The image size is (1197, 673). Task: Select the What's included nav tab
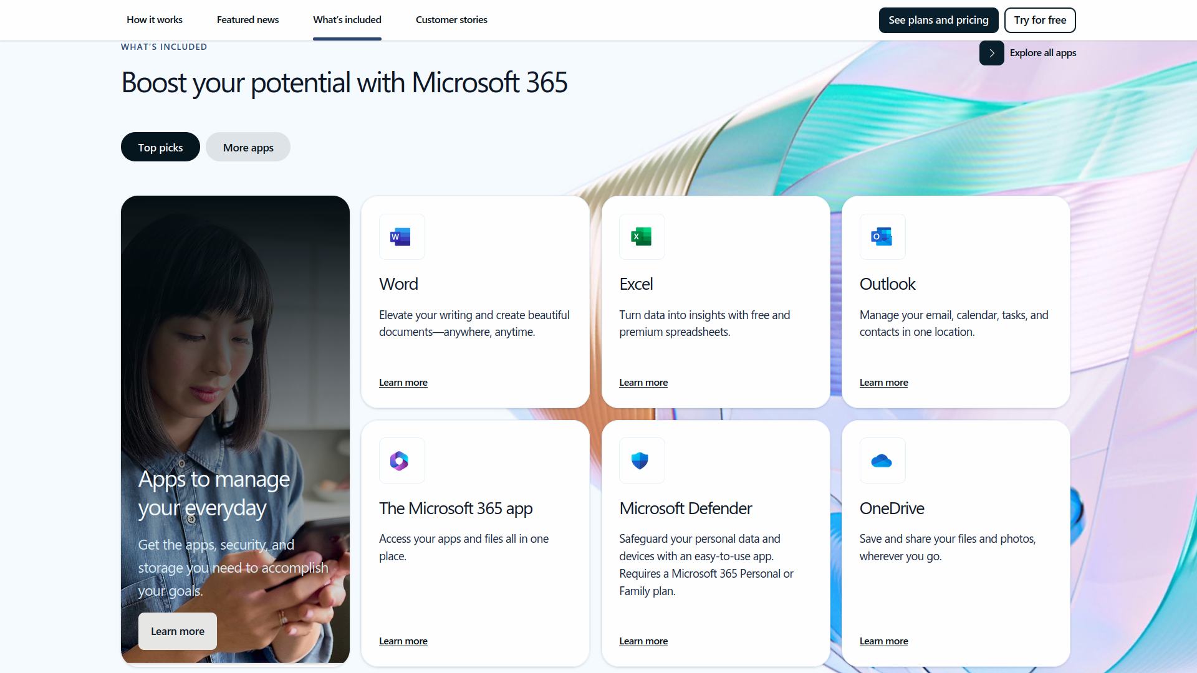point(347,20)
